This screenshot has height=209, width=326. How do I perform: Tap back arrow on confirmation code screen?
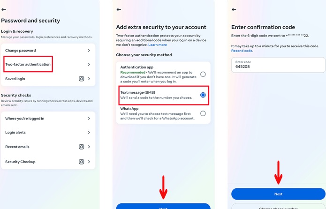tap(234, 9)
